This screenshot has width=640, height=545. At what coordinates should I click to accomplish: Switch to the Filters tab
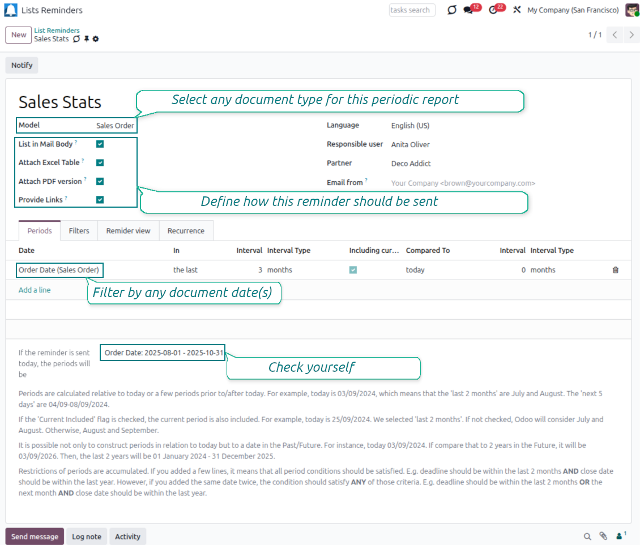click(x=79, y=231)
